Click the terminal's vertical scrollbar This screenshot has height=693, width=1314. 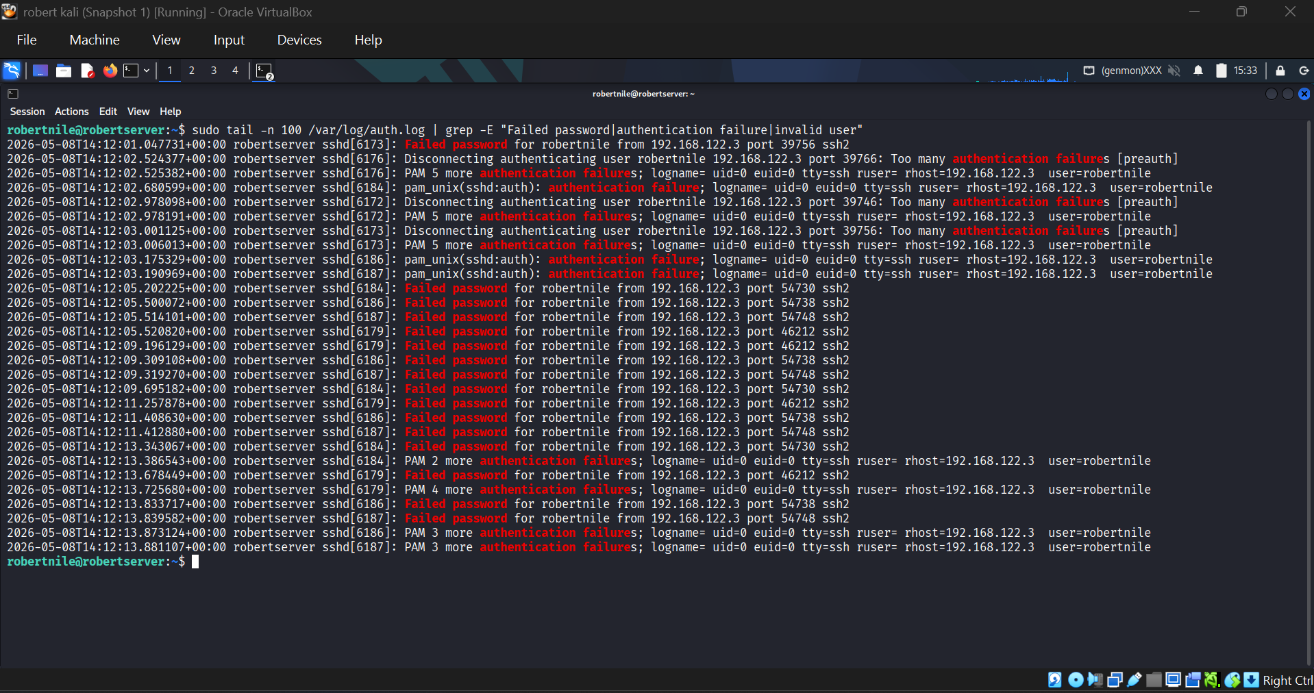tap(1309, 394)
